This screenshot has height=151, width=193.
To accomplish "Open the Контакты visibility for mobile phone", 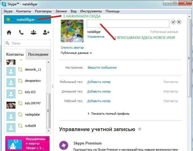I will [171, 82].
